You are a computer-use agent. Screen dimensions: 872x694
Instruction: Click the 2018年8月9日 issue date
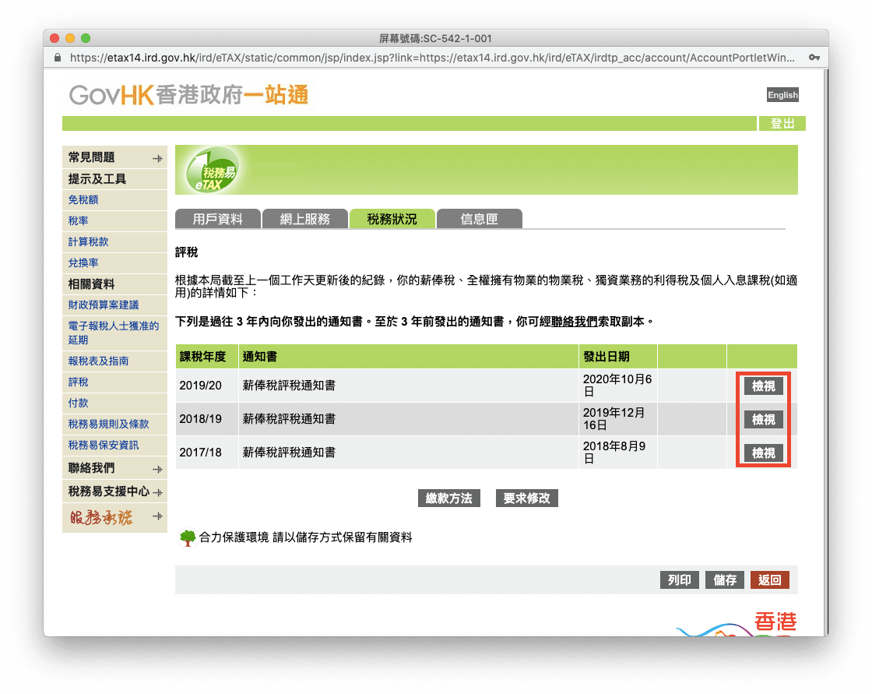(x=614, y=453)
